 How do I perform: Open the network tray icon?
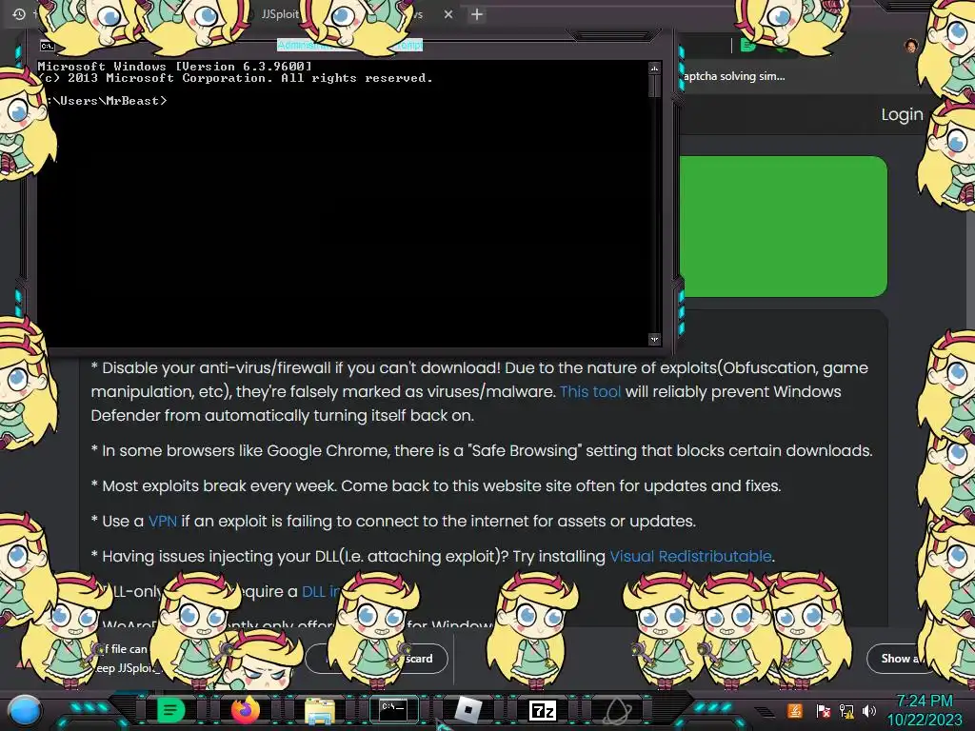tap(846, 710)
